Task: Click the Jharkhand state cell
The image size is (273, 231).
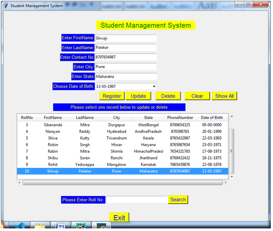Action: tap(148, 158)
